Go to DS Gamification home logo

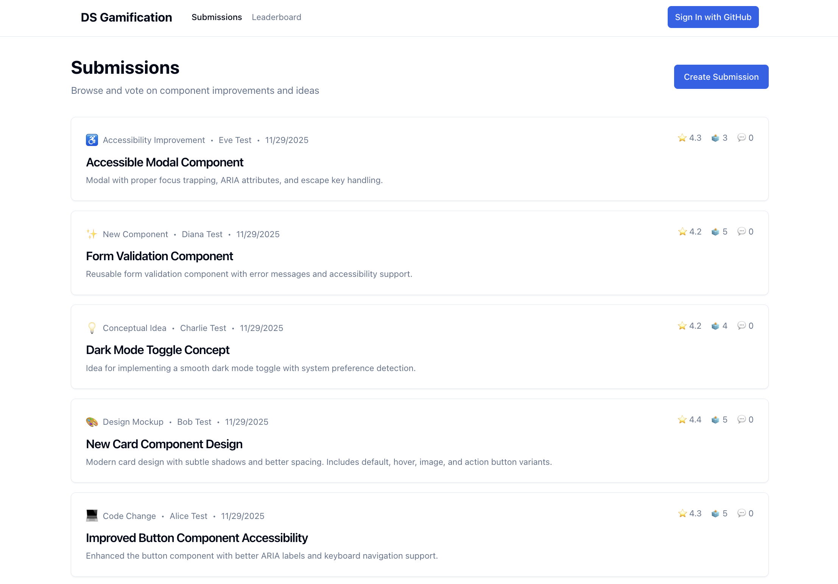(126, 17)
